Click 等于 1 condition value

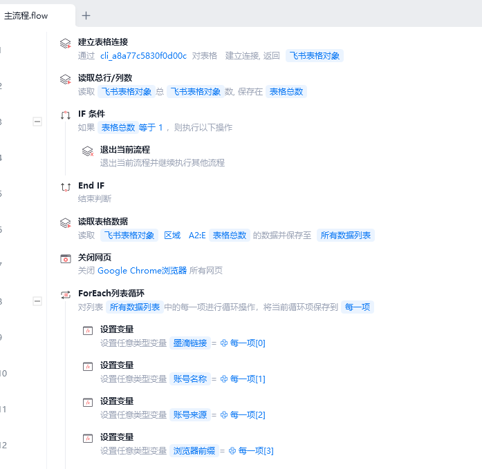(151, 128)
